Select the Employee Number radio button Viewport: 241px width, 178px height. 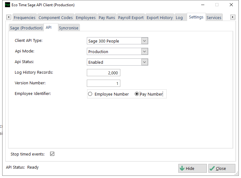(90, 94)
